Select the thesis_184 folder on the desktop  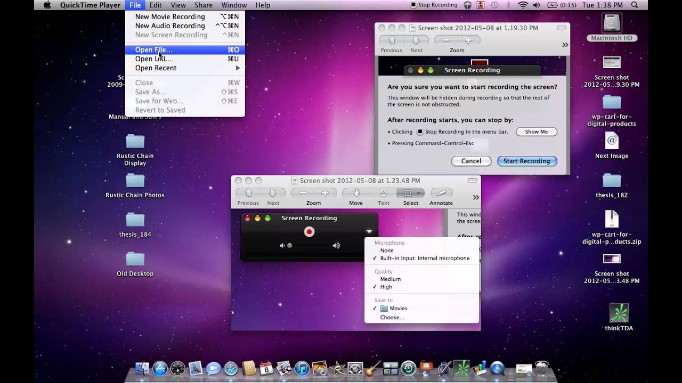pos(135,220)
